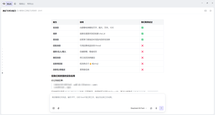Click the green check in 发消息 row
Viewport: 215px width, 115px height.
tap(142, 28)
